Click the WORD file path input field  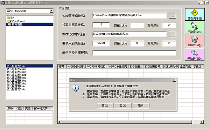129,15
